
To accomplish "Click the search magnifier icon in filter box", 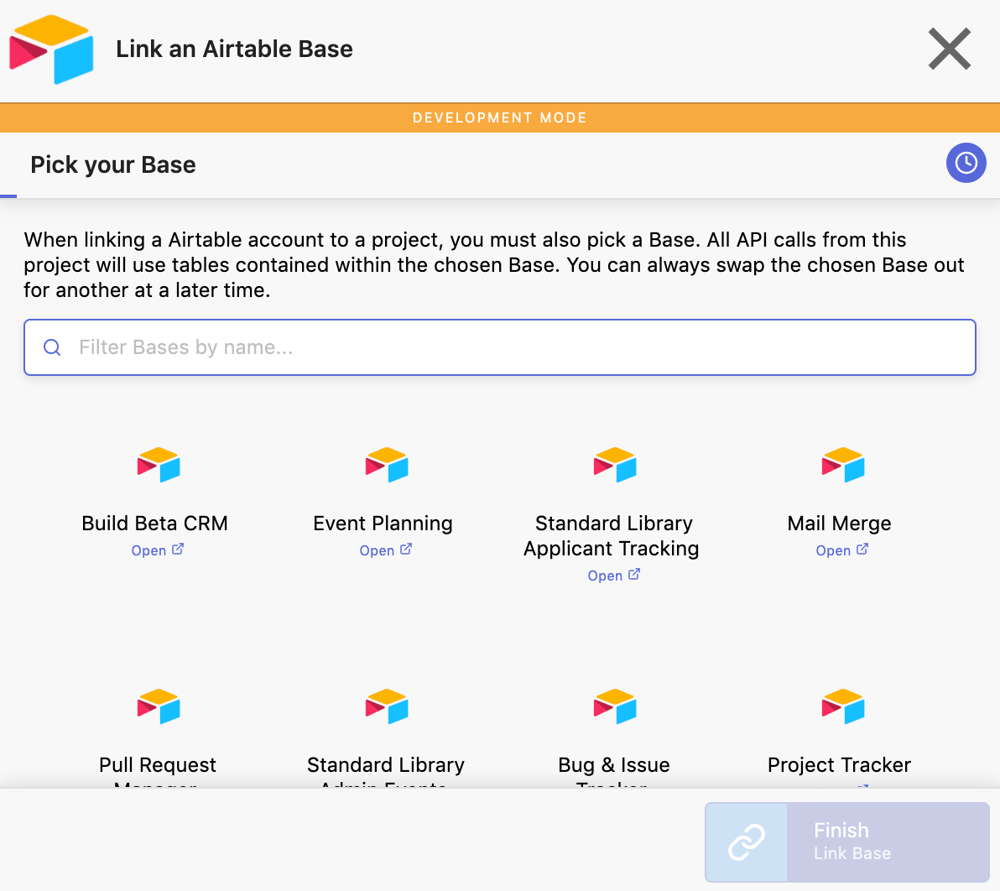I will point(52,347).
